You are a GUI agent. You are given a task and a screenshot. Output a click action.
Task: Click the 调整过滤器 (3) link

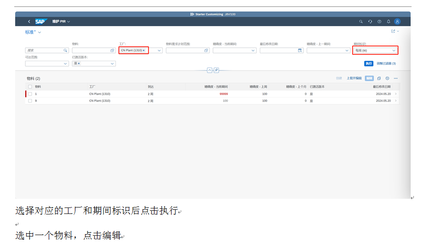tap(386, 63)
